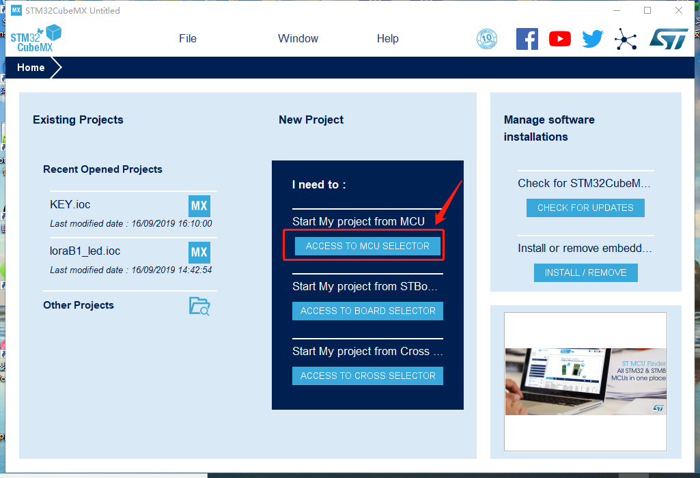The image size is (700, 478).
Task: Click 'Install or remove embedd...' text
Action: click(x=585, y=248)
